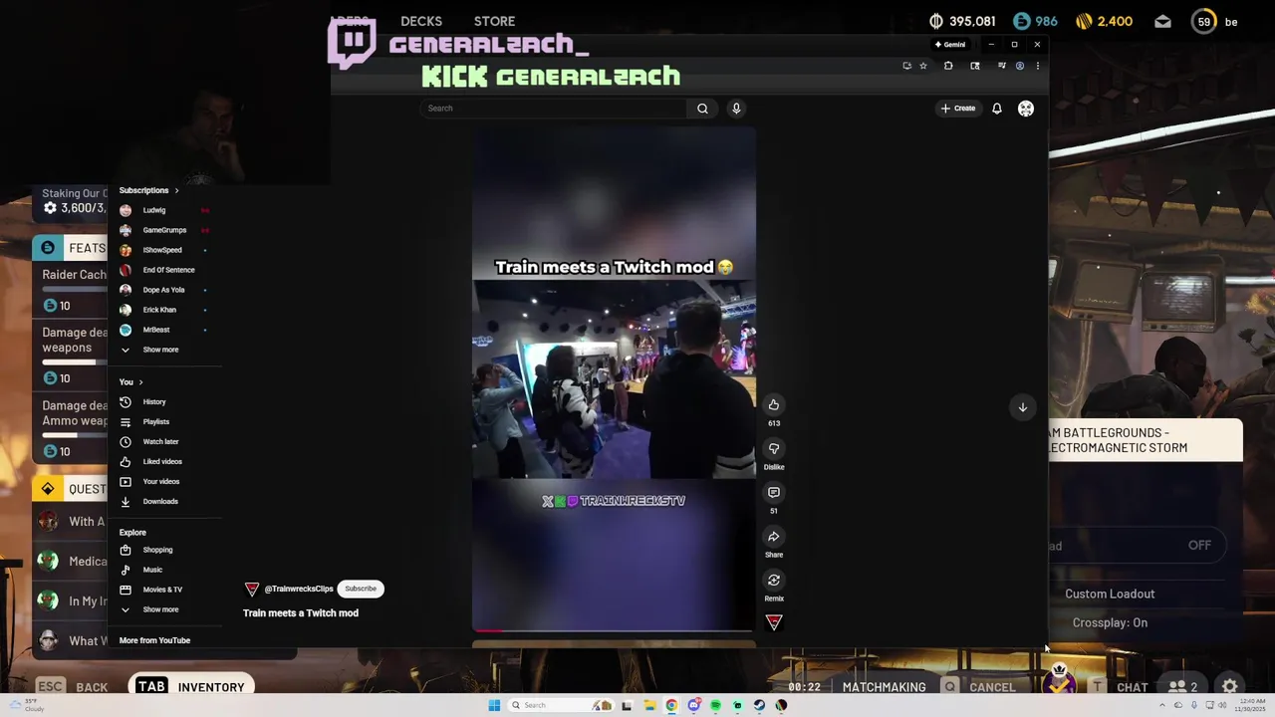Open Chrome three-dot menu
The image size is (1275, 717).
[1037, 66]
